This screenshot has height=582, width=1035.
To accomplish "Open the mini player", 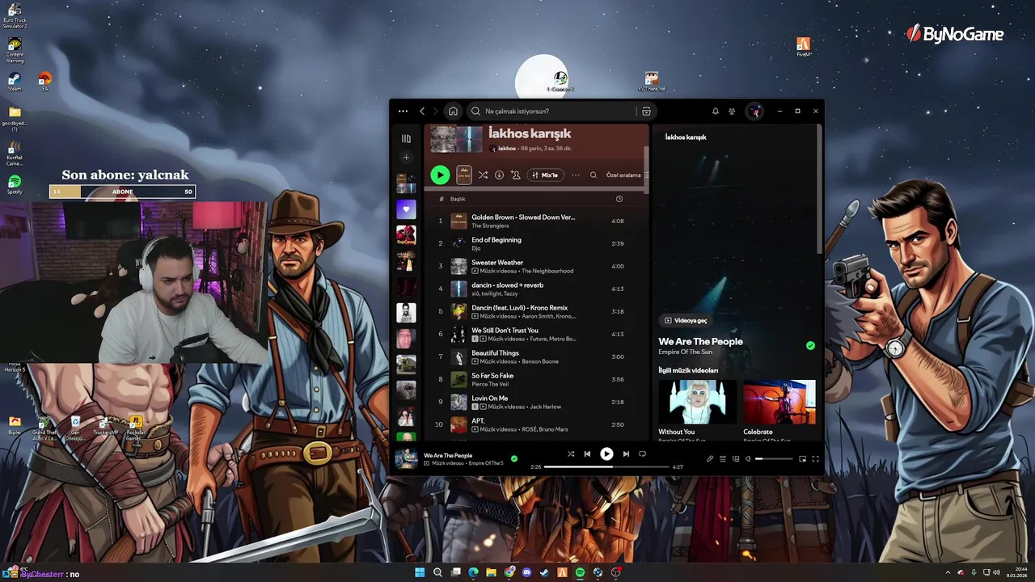I will tap(802, 459).
